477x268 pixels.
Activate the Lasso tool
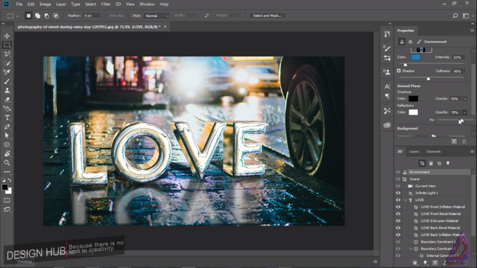pyautogui.click(x=7, y=54)
